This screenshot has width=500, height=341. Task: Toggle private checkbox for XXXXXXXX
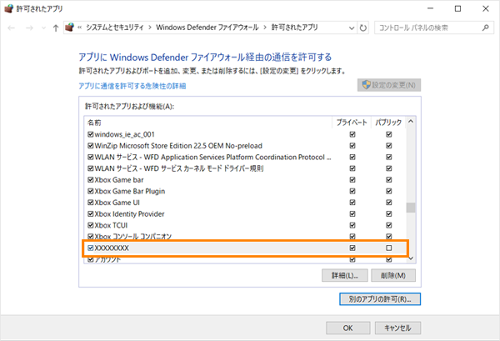coord(352,248)
